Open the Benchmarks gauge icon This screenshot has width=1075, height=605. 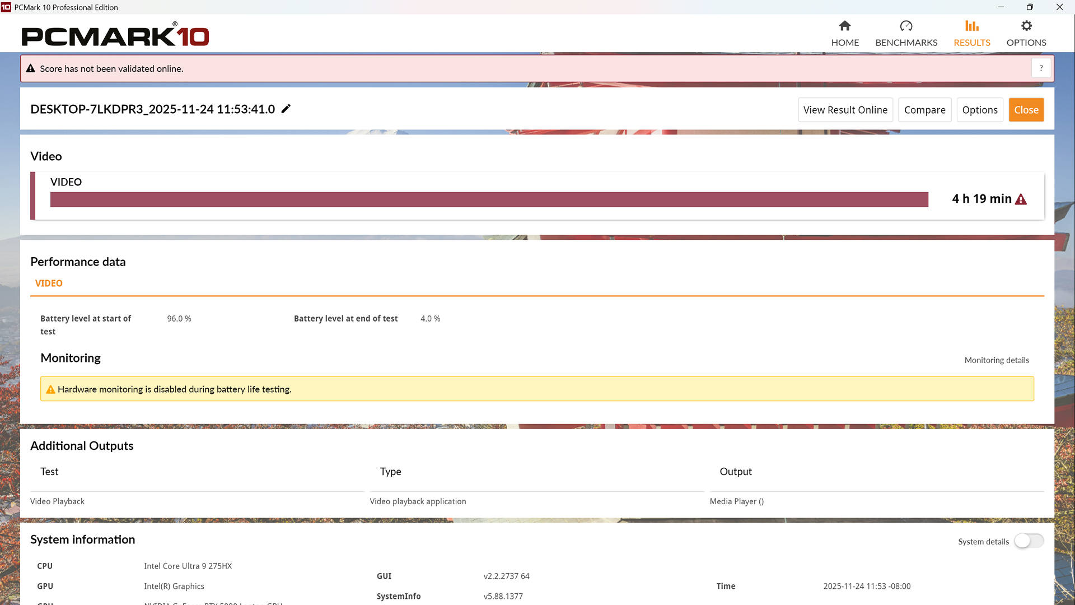(x=906, y=26)
